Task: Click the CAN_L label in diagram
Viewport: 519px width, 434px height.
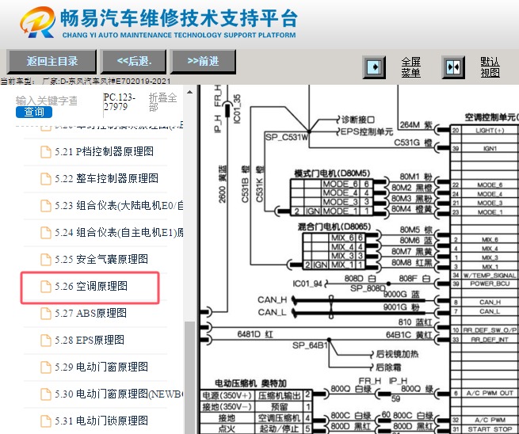Action: pos(272,312)
